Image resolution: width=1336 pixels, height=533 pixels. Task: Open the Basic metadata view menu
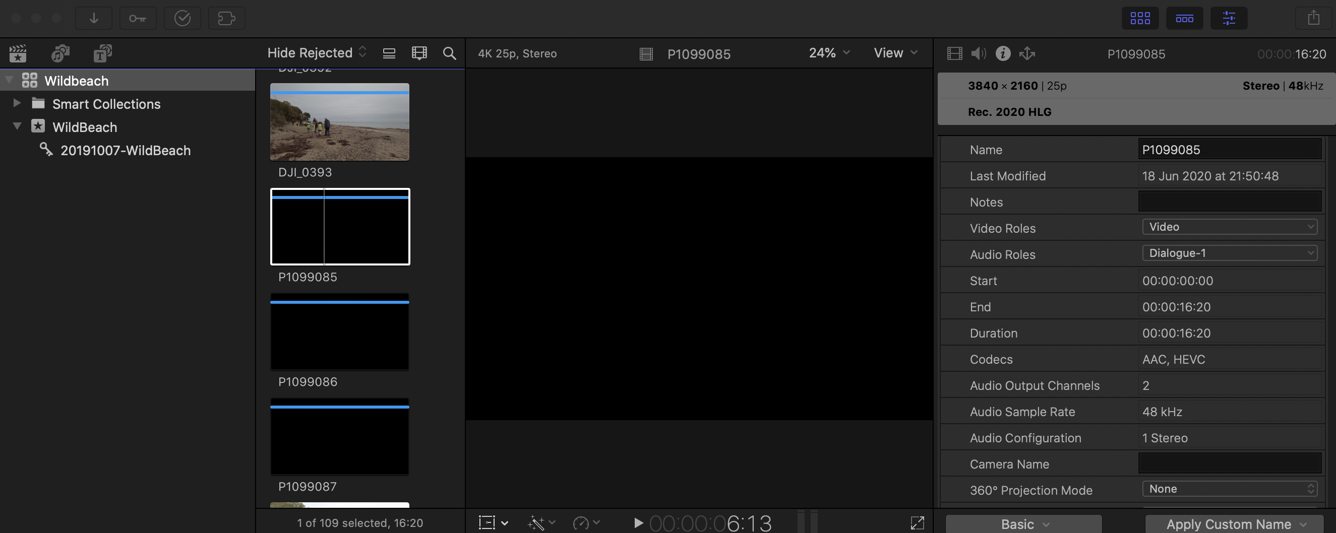click(1024, 524)
